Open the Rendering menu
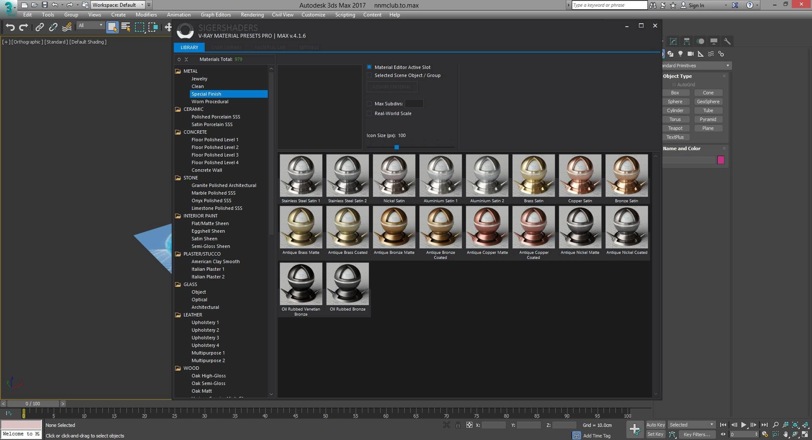Viewport: 812px width, 440px height. [x=252, y=14]
